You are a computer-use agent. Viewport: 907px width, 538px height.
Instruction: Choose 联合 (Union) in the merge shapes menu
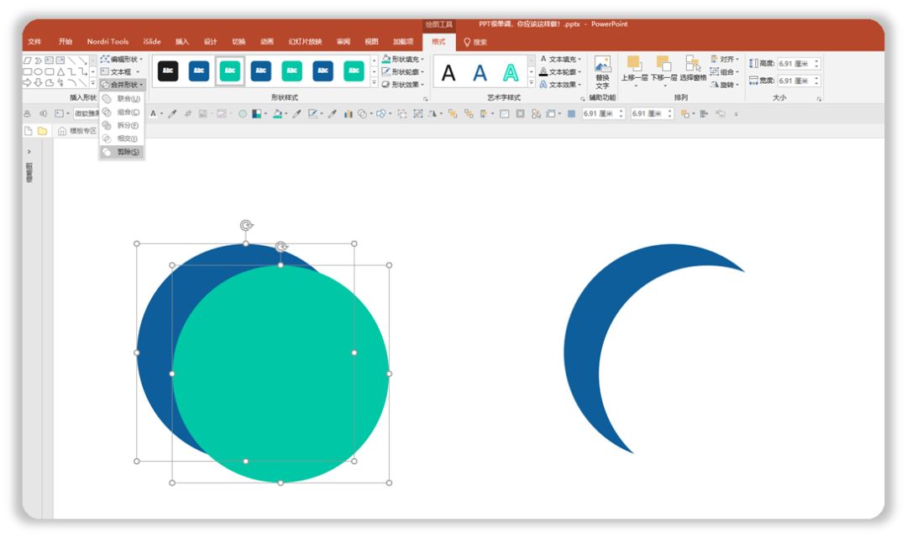pos(122,99)
